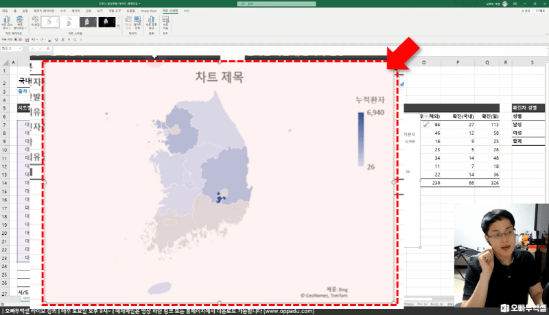The height and width of the screenshot is (315, 549).
Task: Click the ribbon display options icon
Action: tap(515, 4)
